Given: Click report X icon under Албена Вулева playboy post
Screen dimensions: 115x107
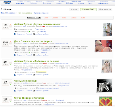Looking at the screenshot, I should [x=34, y=34].
